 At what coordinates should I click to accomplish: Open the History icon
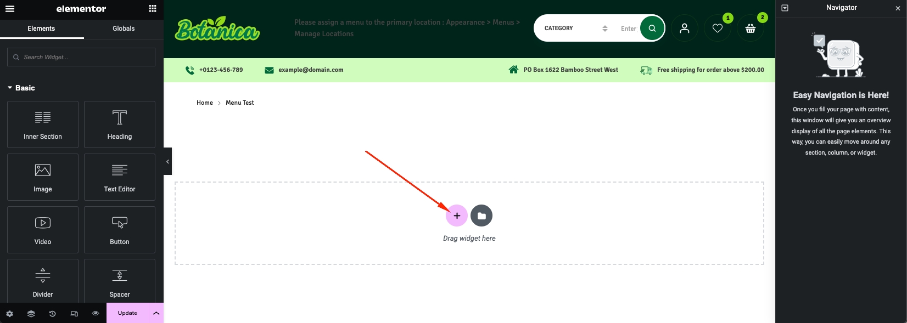click(x=53, y=314)
